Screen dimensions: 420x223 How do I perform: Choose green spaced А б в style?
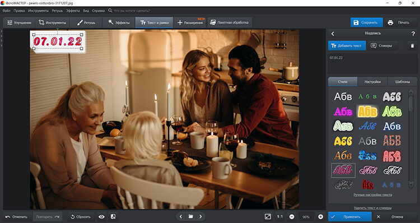[367, 96]
